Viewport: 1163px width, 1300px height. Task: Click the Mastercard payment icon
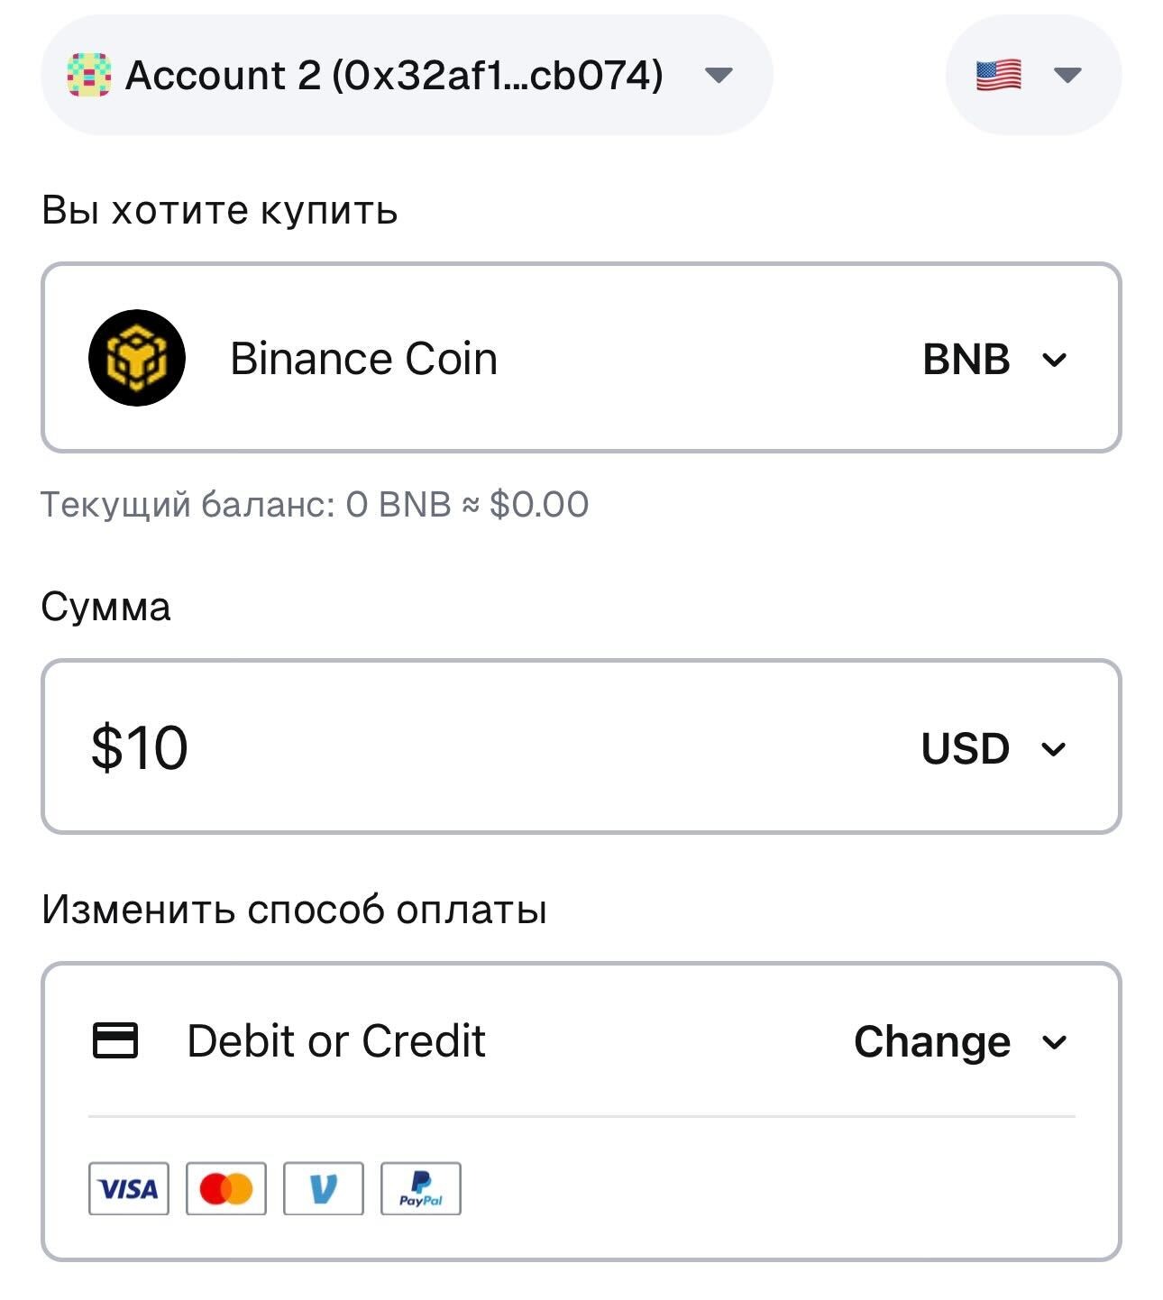[x=226, y=1189]
